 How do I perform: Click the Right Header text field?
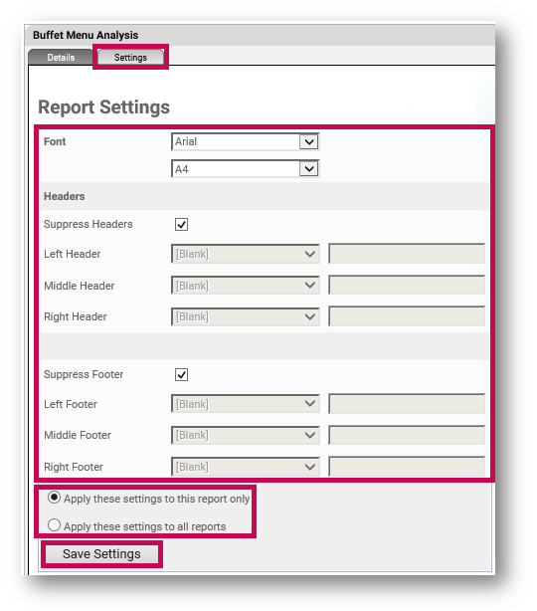pos(407,316)
